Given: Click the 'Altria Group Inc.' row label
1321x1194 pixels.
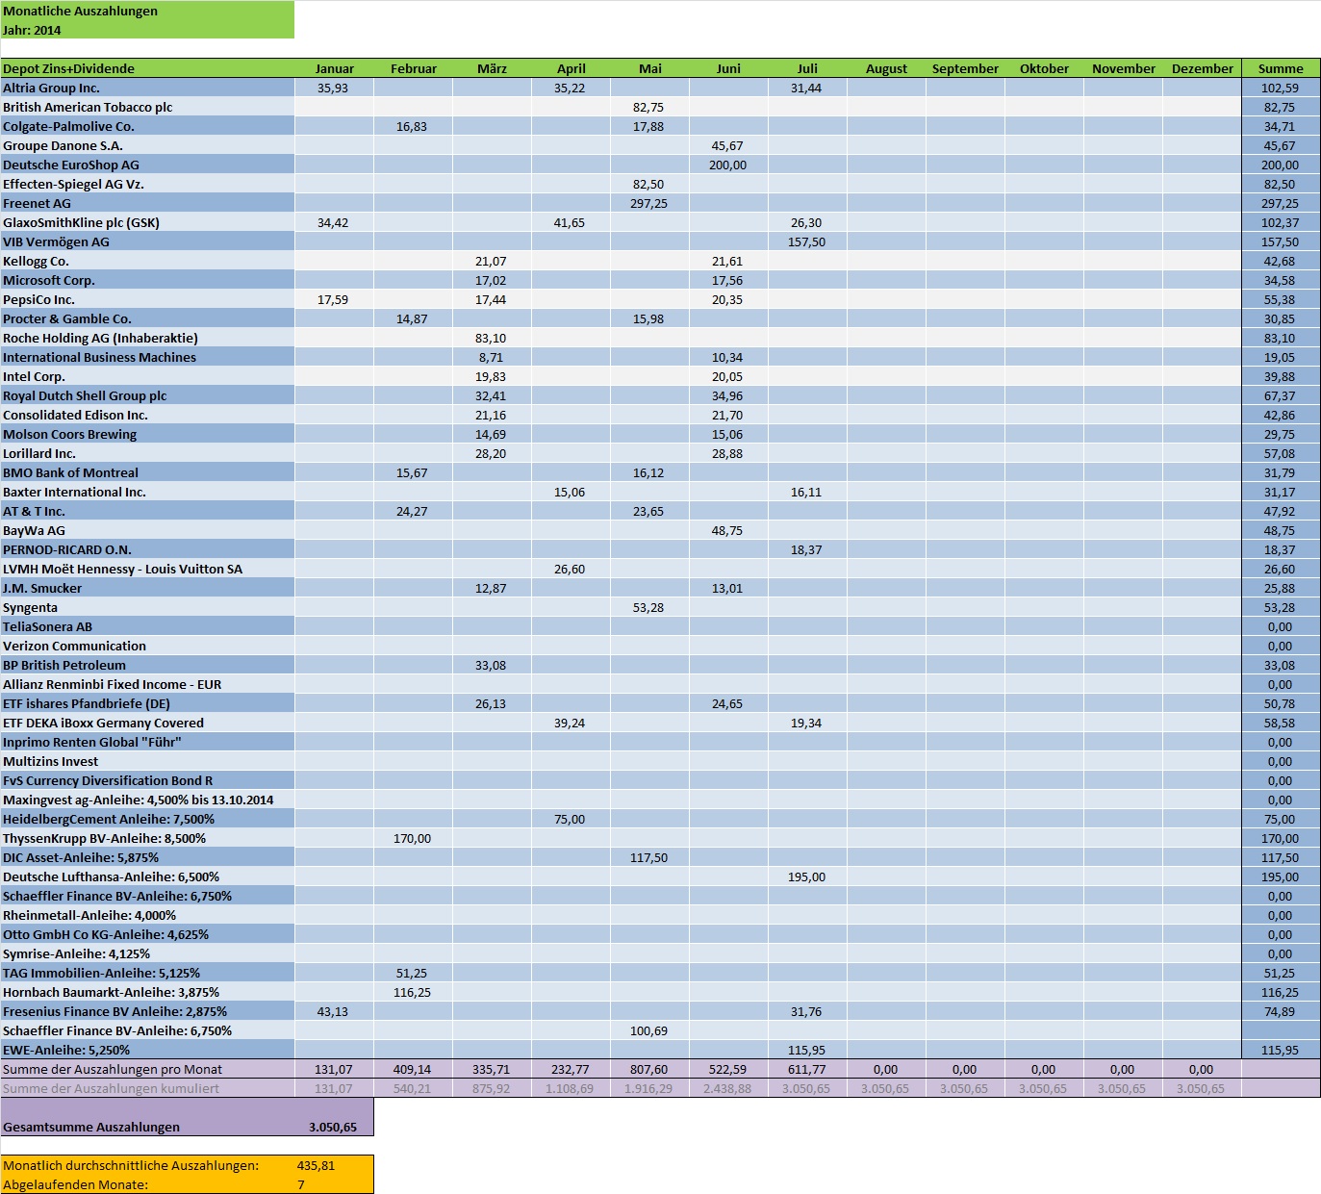Looking at the screenshot, I should pyautogui.click(x=147, y=88).
